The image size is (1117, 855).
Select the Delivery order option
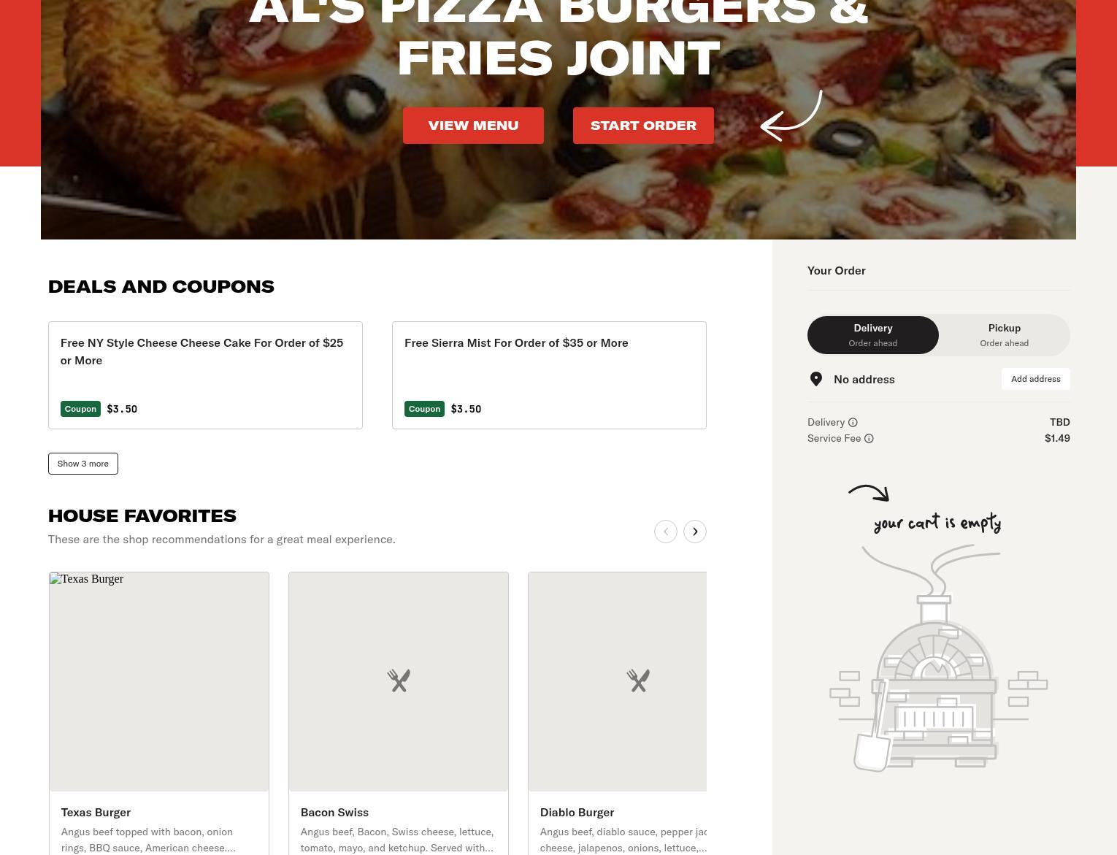click(x=873, y=335)
